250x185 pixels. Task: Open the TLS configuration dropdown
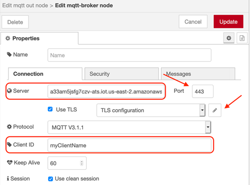tap(151, 110)
